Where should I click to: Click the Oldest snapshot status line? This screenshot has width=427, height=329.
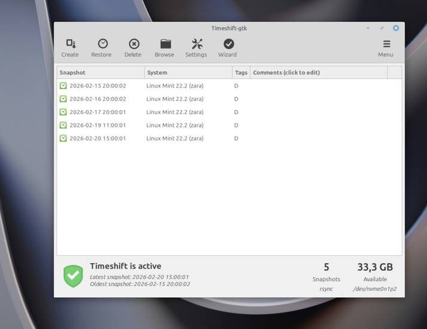pyautogui.click(x=140, y=284)
